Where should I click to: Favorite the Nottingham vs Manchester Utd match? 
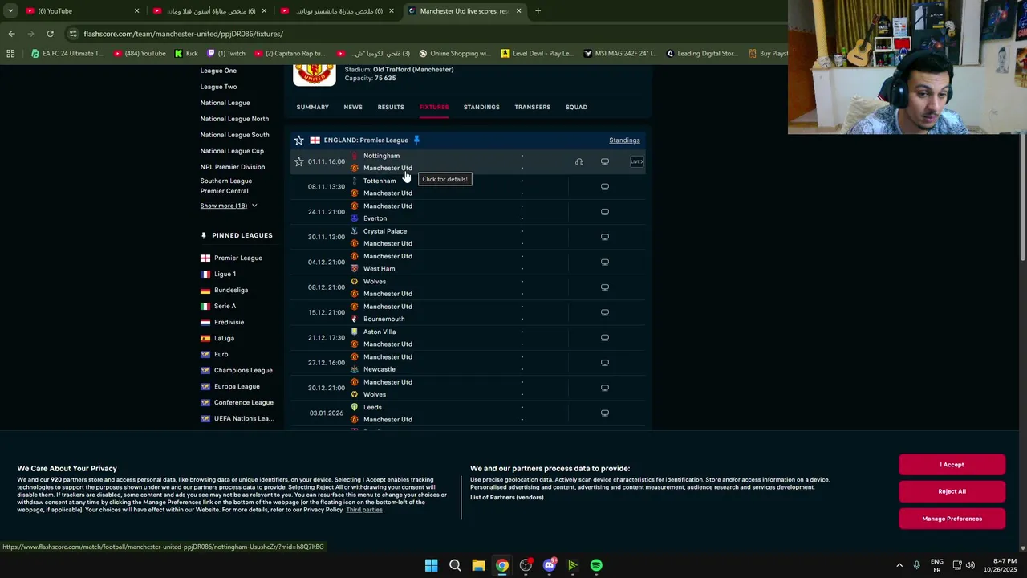[x=299, y=161]
